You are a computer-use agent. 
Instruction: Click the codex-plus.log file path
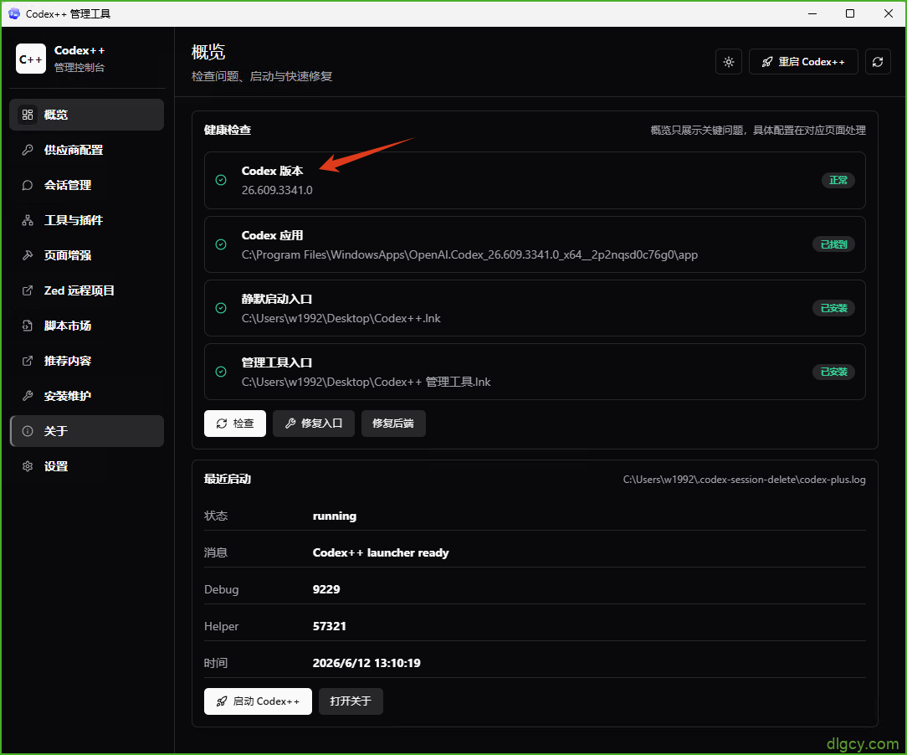pos(745,480)
